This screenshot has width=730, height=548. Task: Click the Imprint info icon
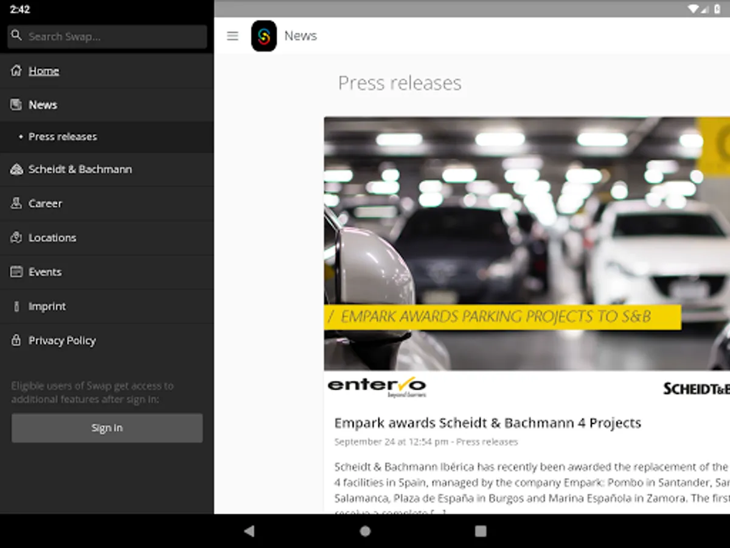(16, 306)
